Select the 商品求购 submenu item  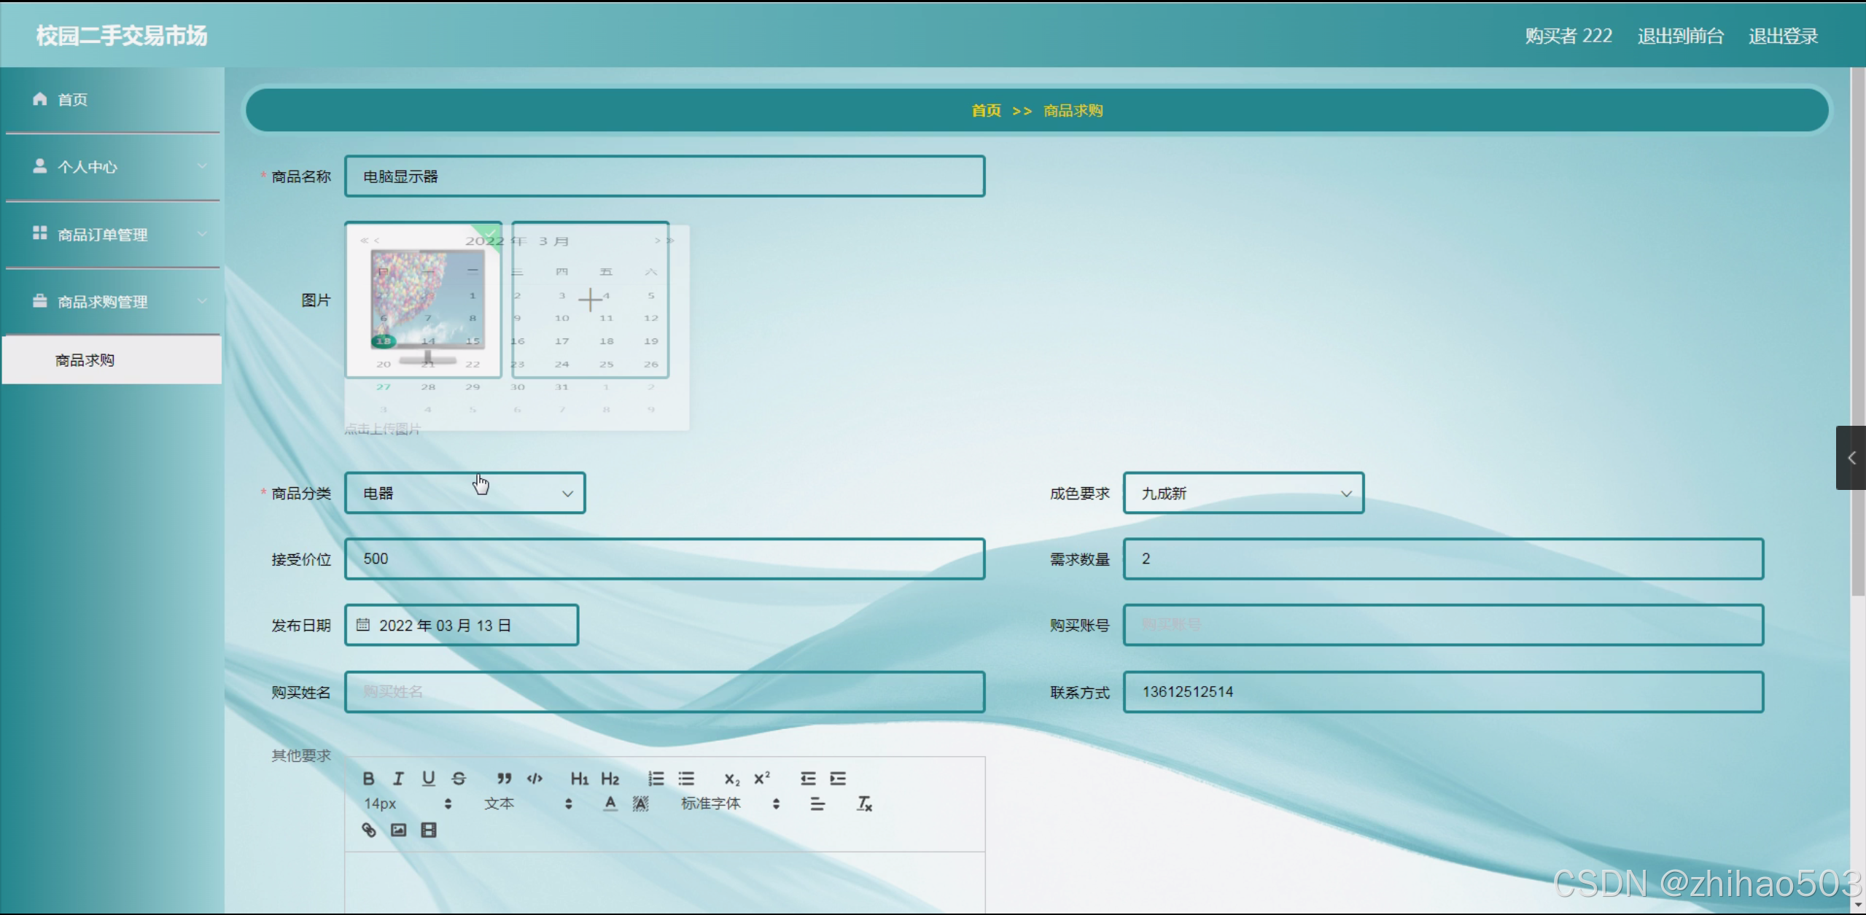click(112, 360)
